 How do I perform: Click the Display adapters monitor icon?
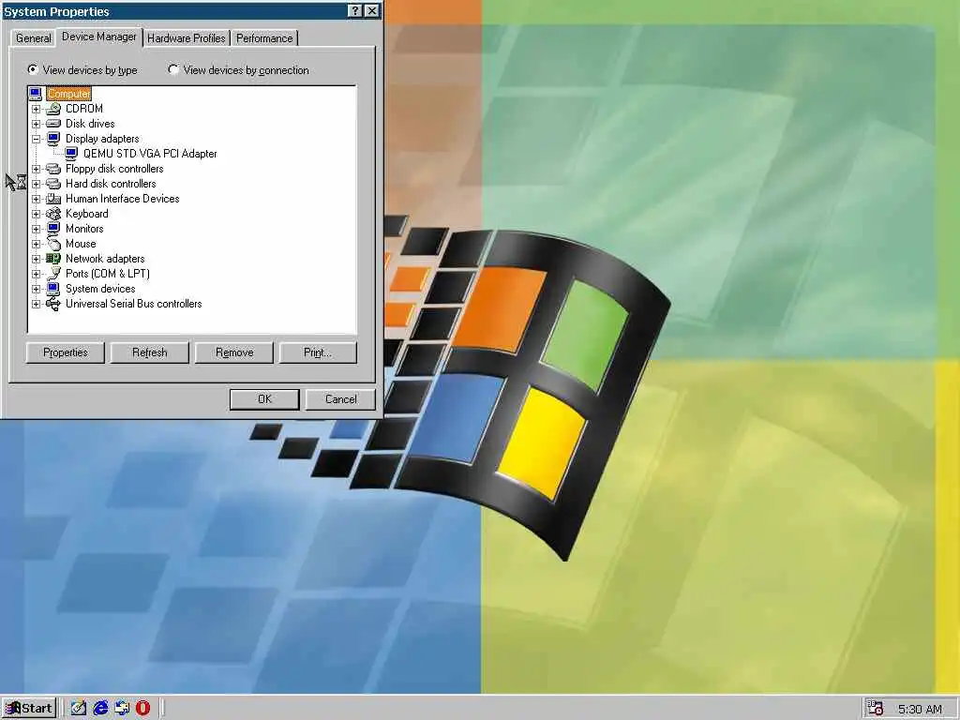point(53,139)
